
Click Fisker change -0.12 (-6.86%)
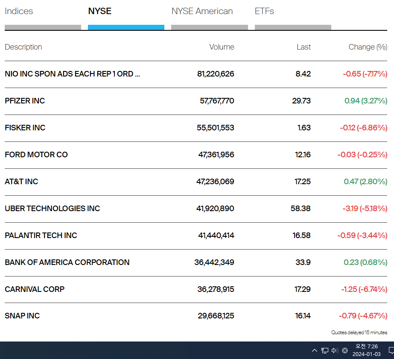tap(363, 128)
